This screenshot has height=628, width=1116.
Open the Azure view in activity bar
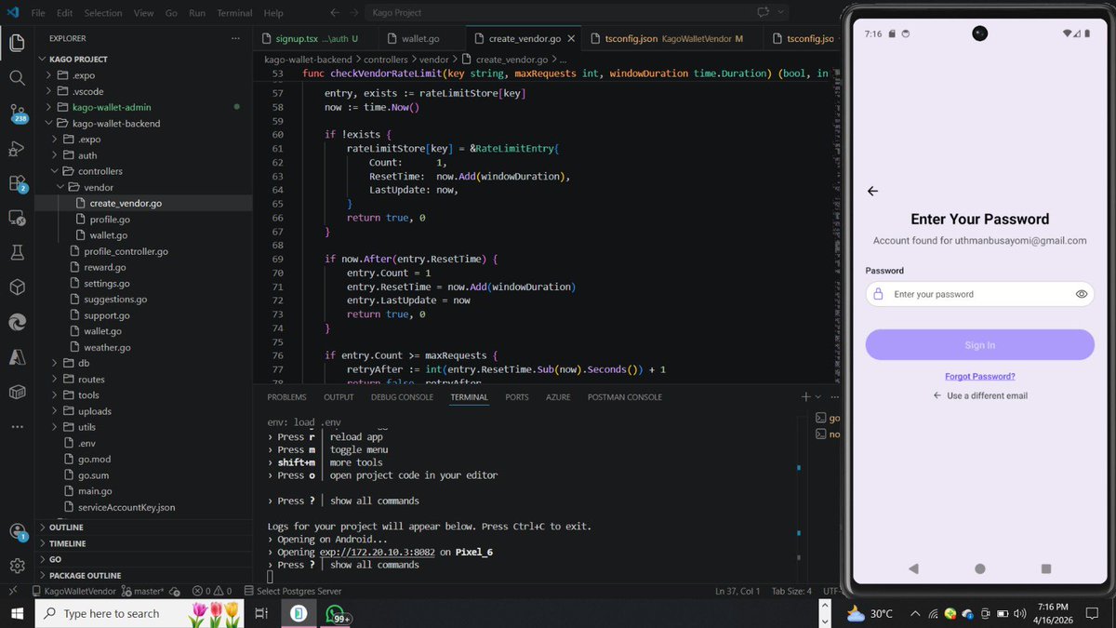pos(17,357)
